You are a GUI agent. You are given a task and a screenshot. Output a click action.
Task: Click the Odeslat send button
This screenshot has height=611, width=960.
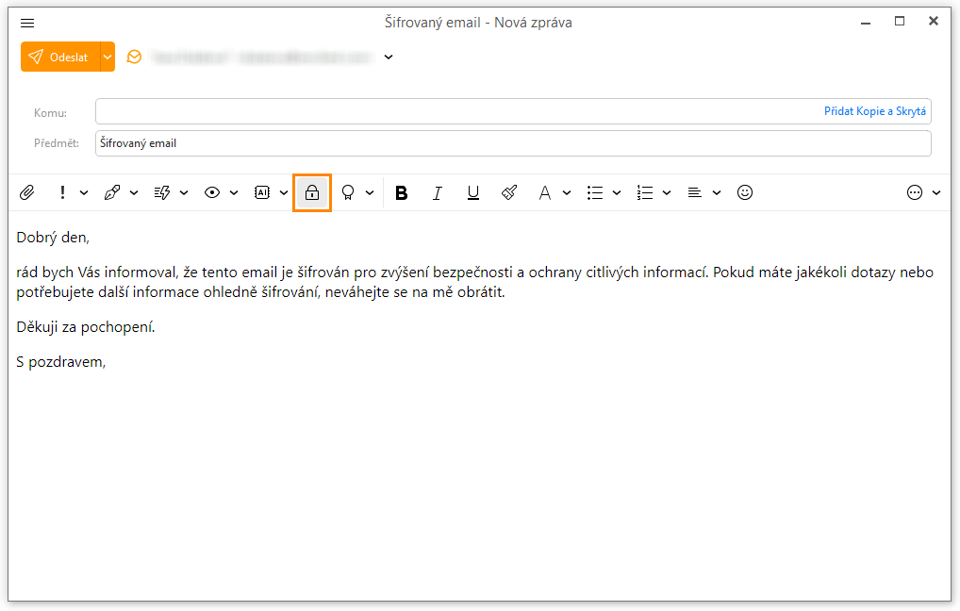[59, 58]
